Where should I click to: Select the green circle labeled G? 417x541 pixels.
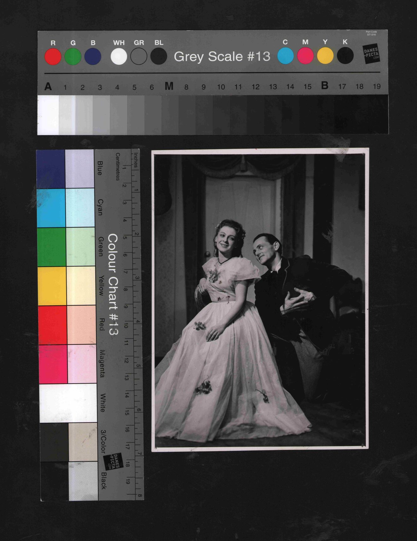[73, 57]
